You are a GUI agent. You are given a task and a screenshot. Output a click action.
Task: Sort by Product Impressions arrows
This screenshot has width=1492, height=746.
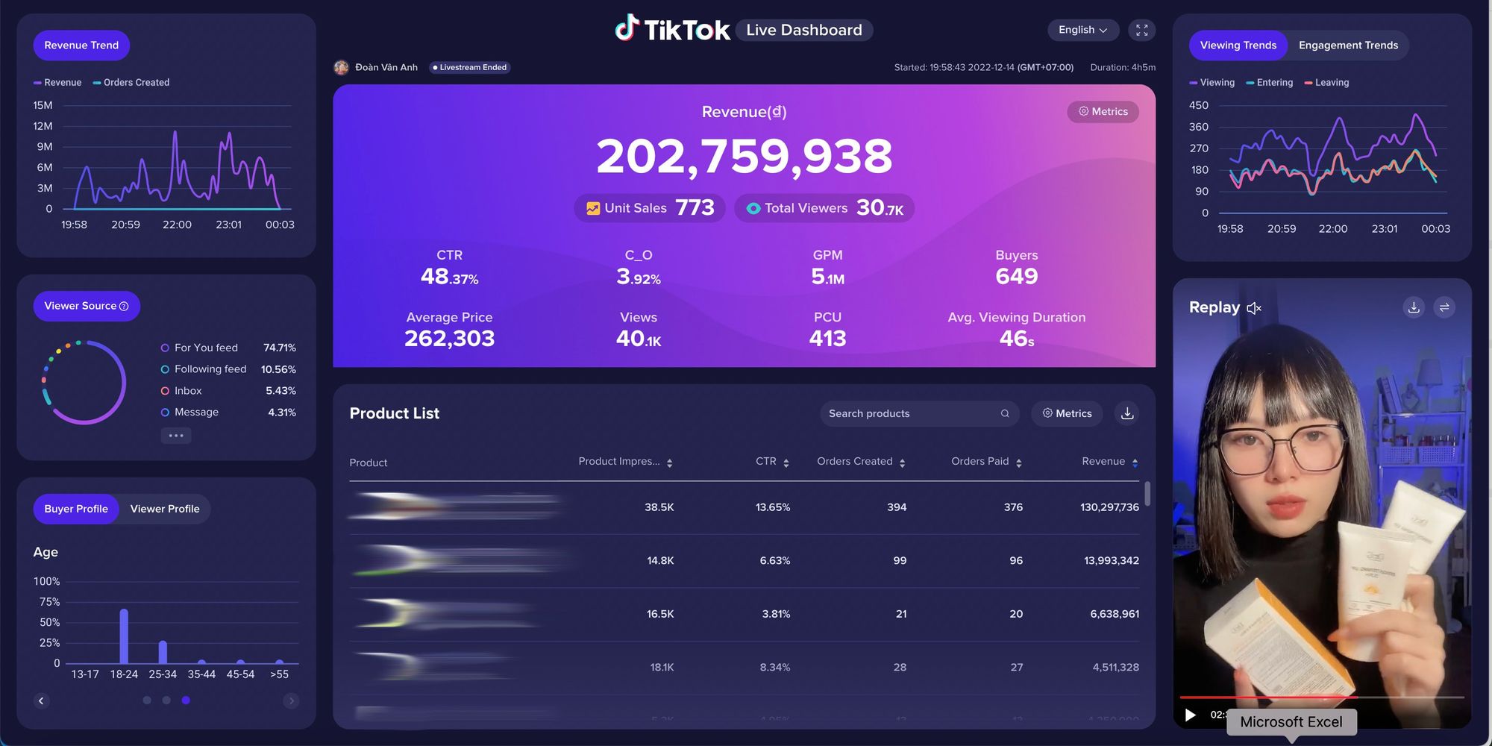click(x=670, y=463)
